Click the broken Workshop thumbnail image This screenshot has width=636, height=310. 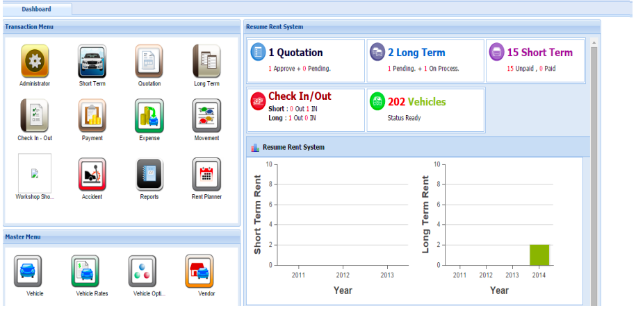tap(35, 173)
